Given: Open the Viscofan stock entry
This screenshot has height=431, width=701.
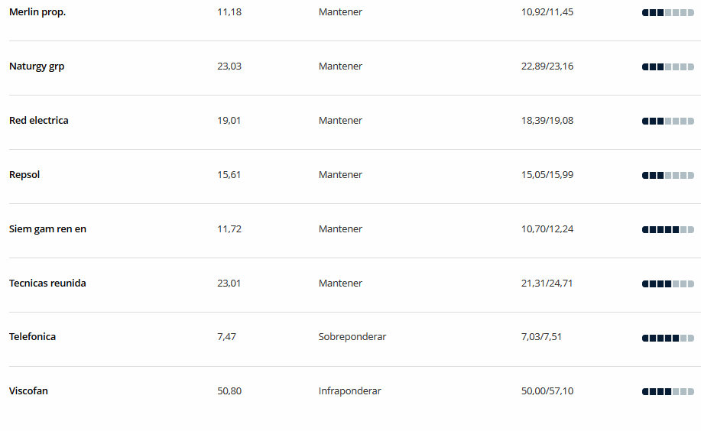Looking at the screenshot, I should [28, 390].
